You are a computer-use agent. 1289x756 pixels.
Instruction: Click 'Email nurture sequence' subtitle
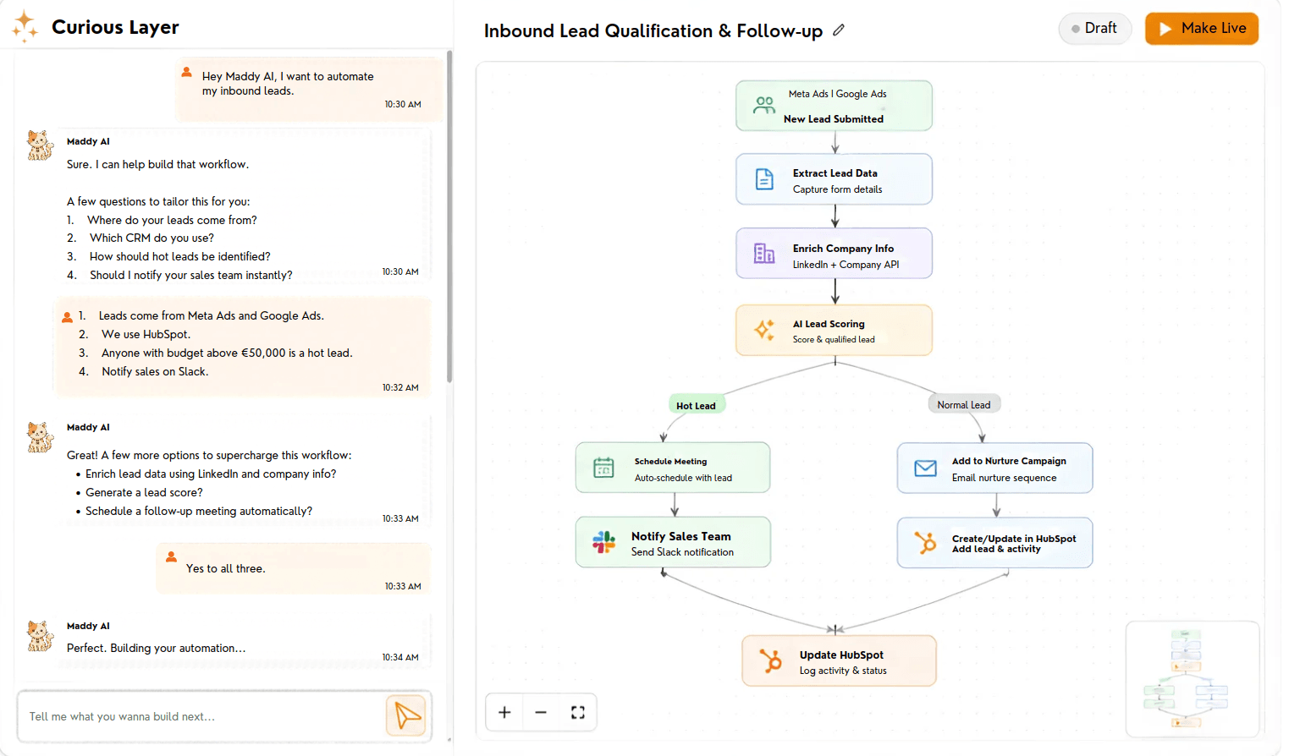[1004, 478]
